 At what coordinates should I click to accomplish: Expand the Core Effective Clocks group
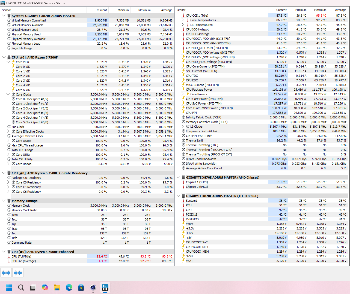(8, 131)
